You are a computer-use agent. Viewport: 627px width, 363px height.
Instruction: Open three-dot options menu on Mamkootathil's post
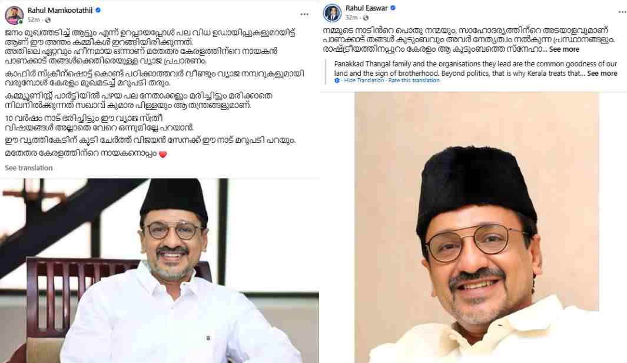305,14
